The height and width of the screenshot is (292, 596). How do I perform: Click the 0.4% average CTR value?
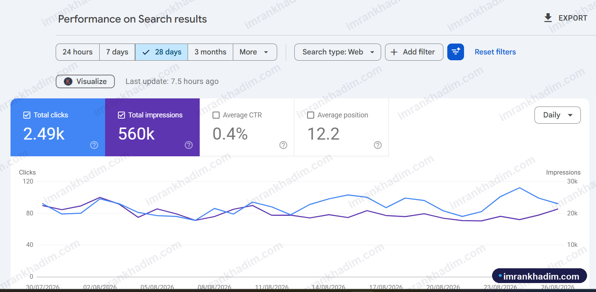click(230, 134)
